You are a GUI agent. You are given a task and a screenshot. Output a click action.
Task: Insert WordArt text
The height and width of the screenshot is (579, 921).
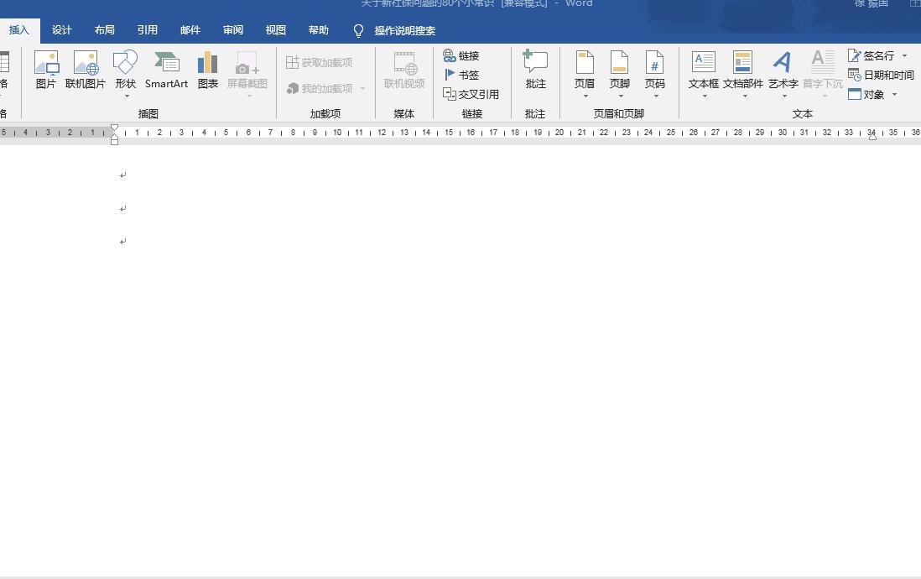pyautogui.click(x=783, y=71)
